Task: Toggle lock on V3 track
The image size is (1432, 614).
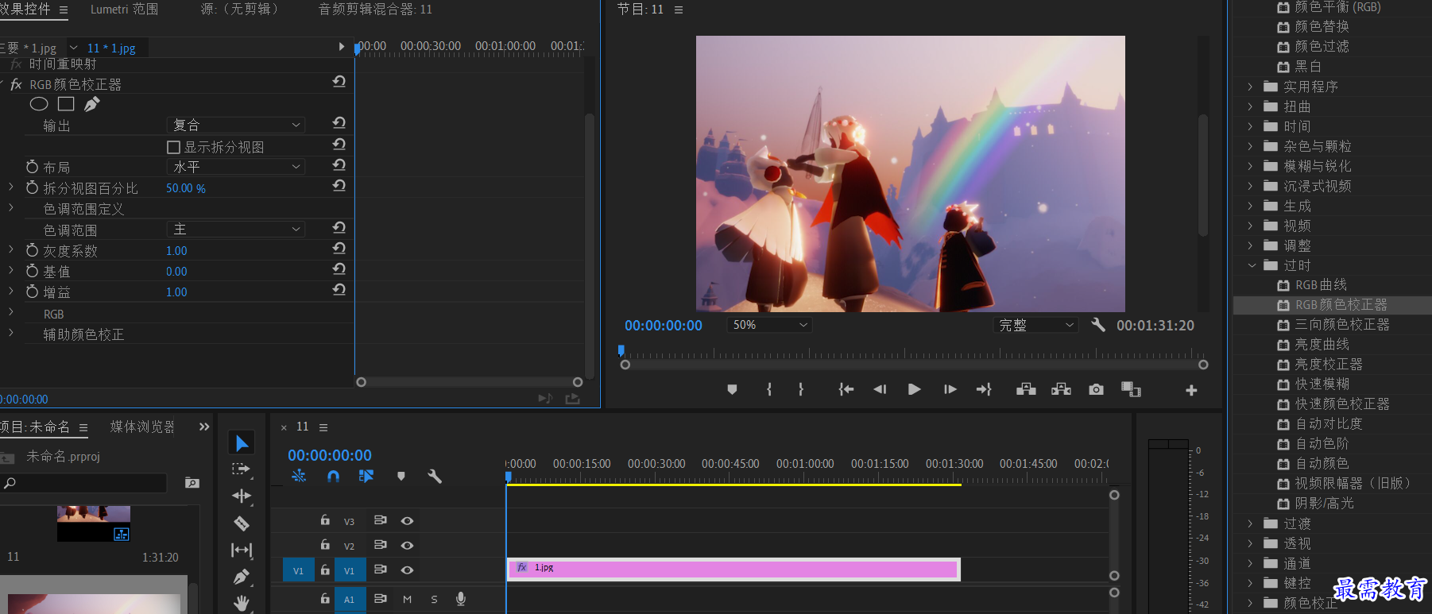Action: pyautogui.click(x=325, y=520)
